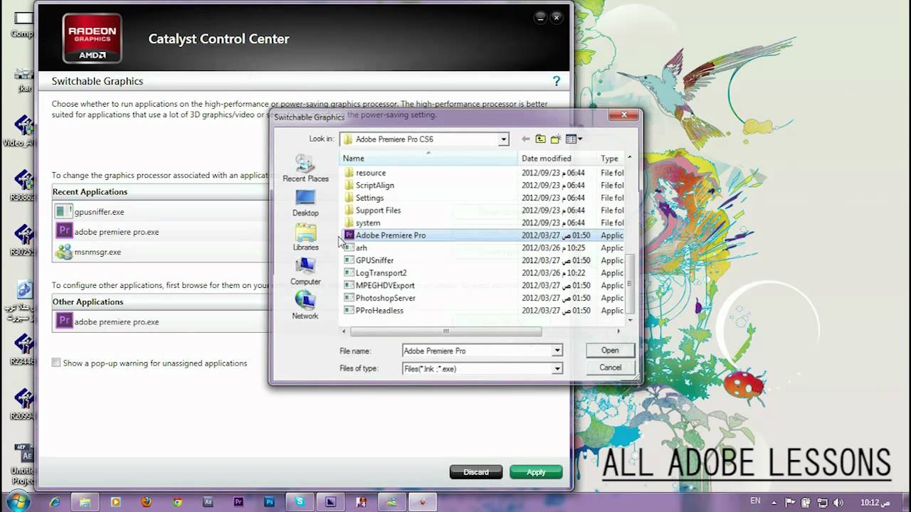Switch to After Effects in the taskbar

[x=208, y=501]
